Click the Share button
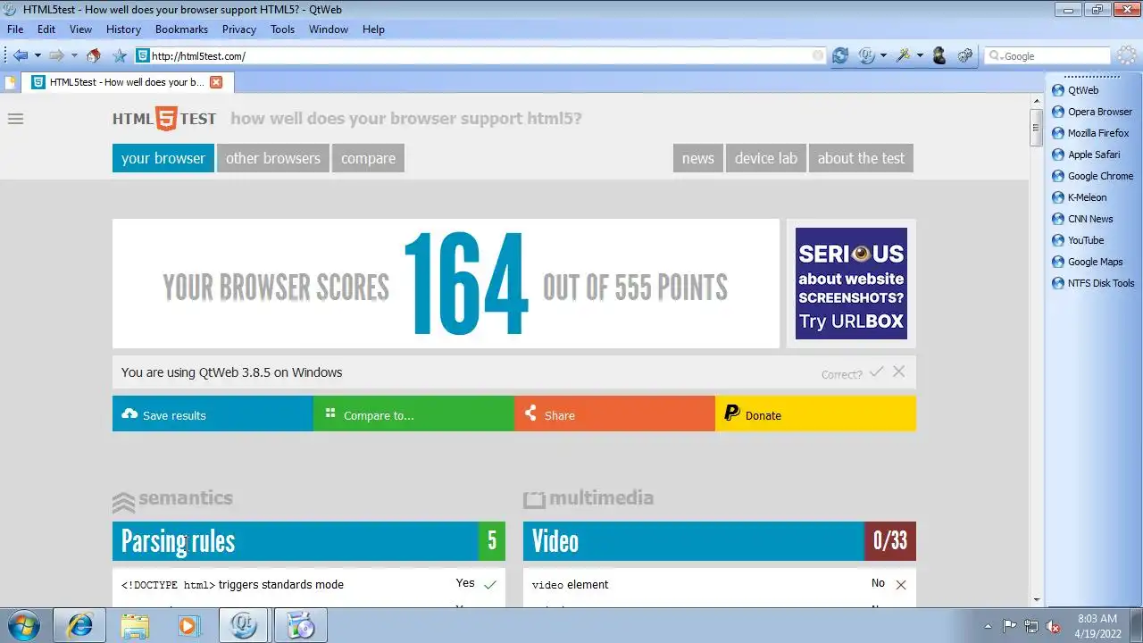1143x643 pixels. pos(614,413)
